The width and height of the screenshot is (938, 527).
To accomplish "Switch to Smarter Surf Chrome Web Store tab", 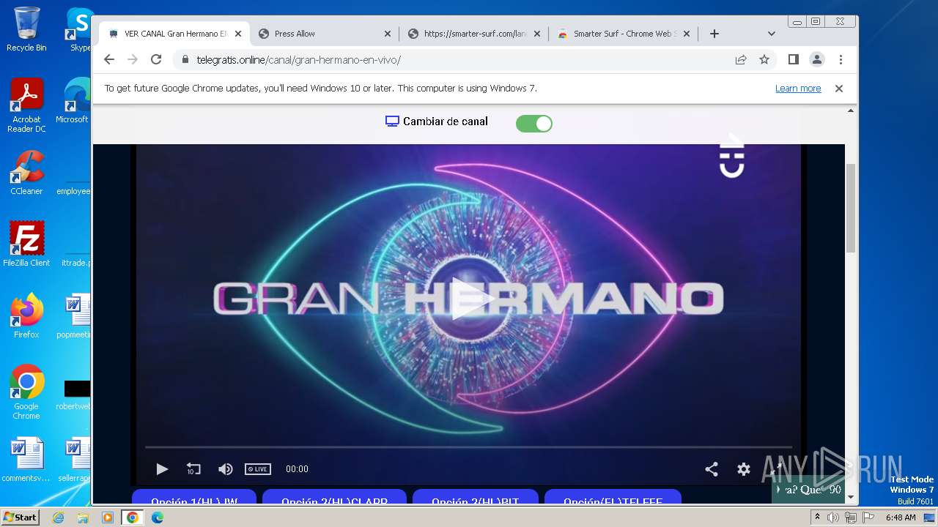I will (x=624, y=34).
